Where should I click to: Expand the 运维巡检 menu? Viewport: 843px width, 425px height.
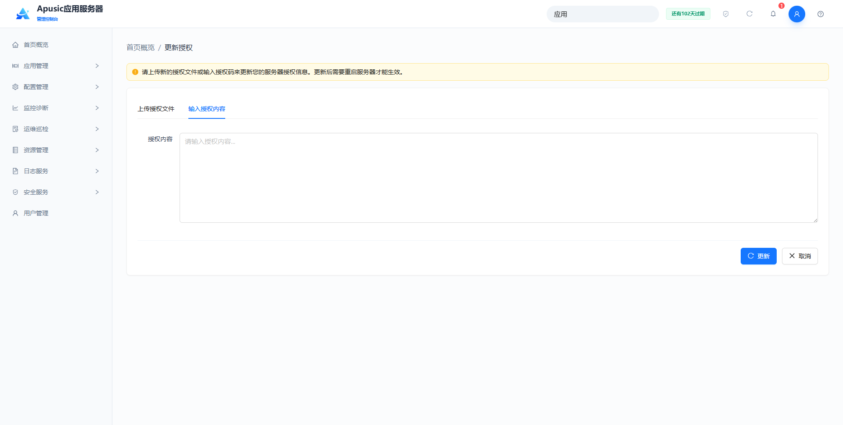click(x=56, y=129)
